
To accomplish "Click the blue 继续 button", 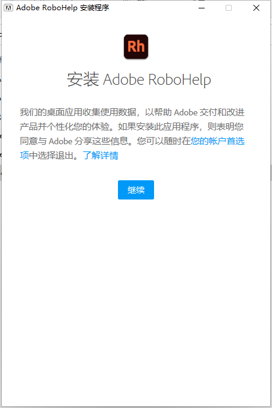I will click(x=136, y=190).
